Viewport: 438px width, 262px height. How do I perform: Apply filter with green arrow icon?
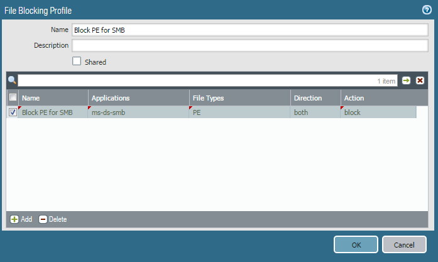406,80
